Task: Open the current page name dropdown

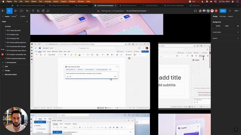Action: pos(23,16)
